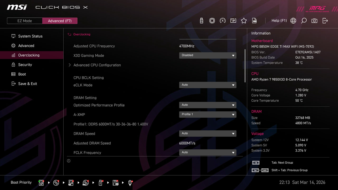338x190 pixels.
Task: Click the System 3.3V reading 3.376 V
Action: tap(301, 150)
